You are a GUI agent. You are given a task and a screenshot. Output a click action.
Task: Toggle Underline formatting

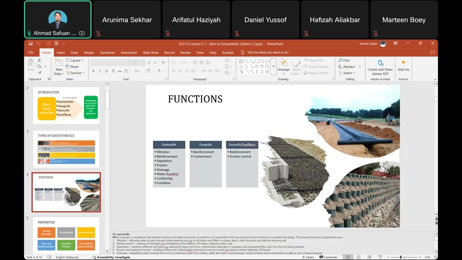click(106, 71)
